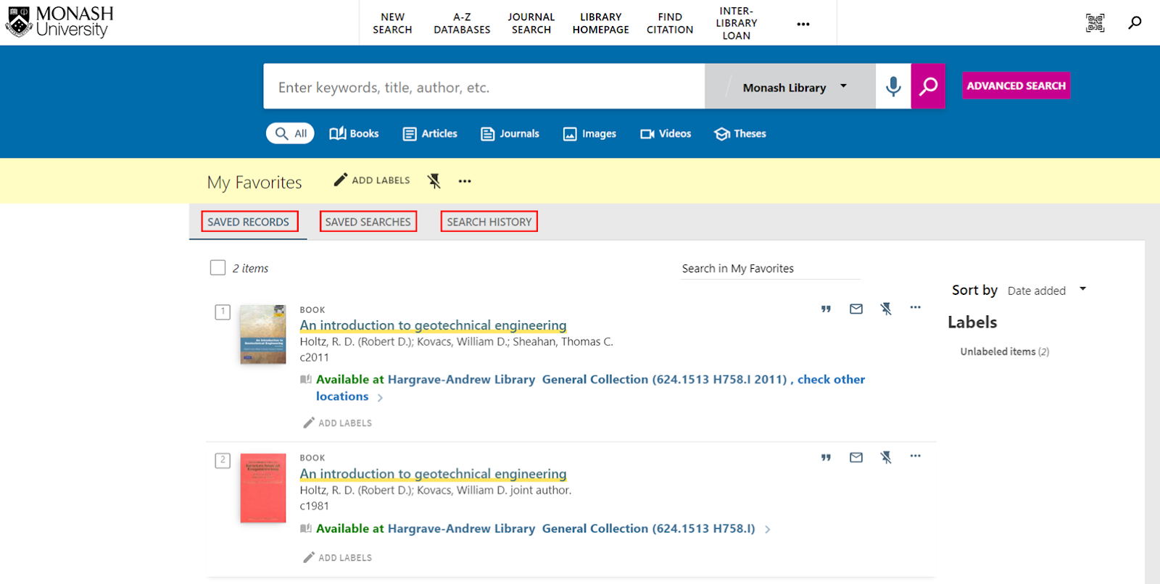Image resolution: width=1160 pixels, height=584 pixels.
Task: Filter search by Theses
Action: 740,133
